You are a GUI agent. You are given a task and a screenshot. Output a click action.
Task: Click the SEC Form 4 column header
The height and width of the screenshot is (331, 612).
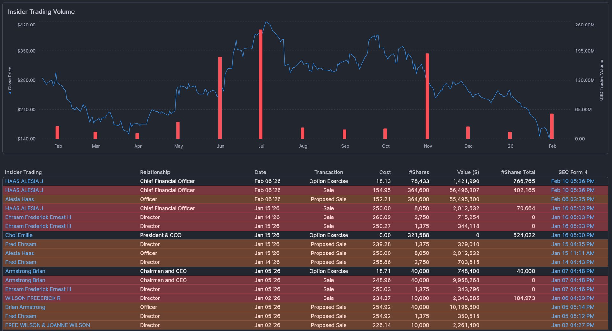[x=573, y=172]
